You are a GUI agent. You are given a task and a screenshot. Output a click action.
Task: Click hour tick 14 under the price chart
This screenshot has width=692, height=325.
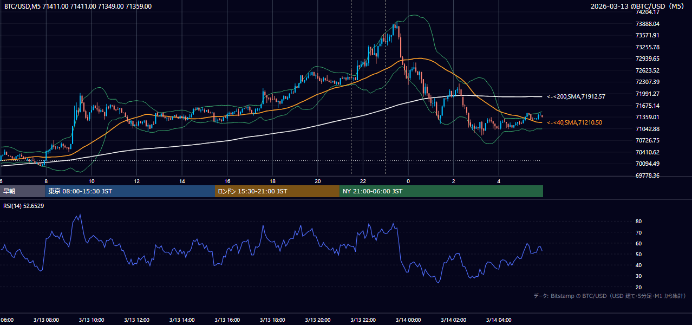(182, 181)
